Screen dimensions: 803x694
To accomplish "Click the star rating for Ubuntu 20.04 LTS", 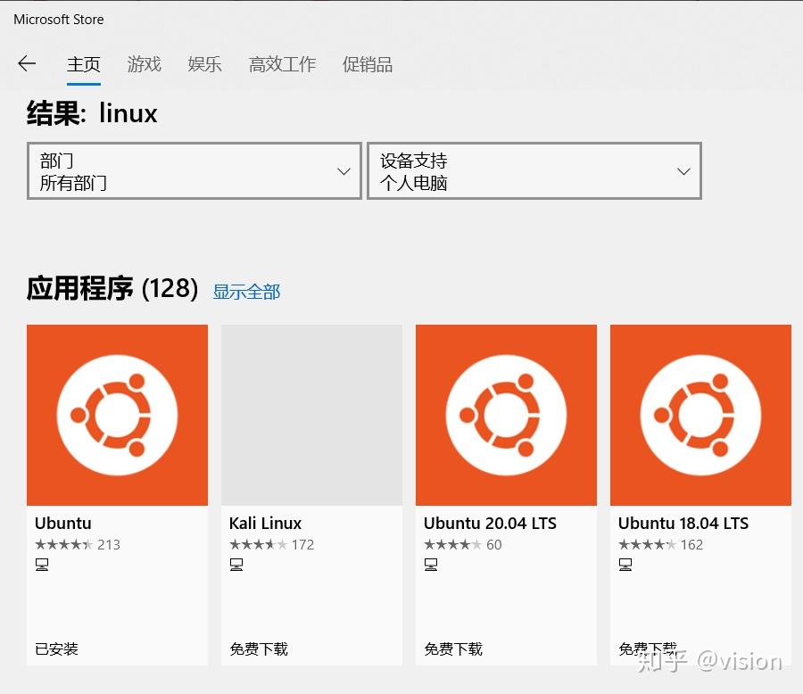I will (453, 544).
